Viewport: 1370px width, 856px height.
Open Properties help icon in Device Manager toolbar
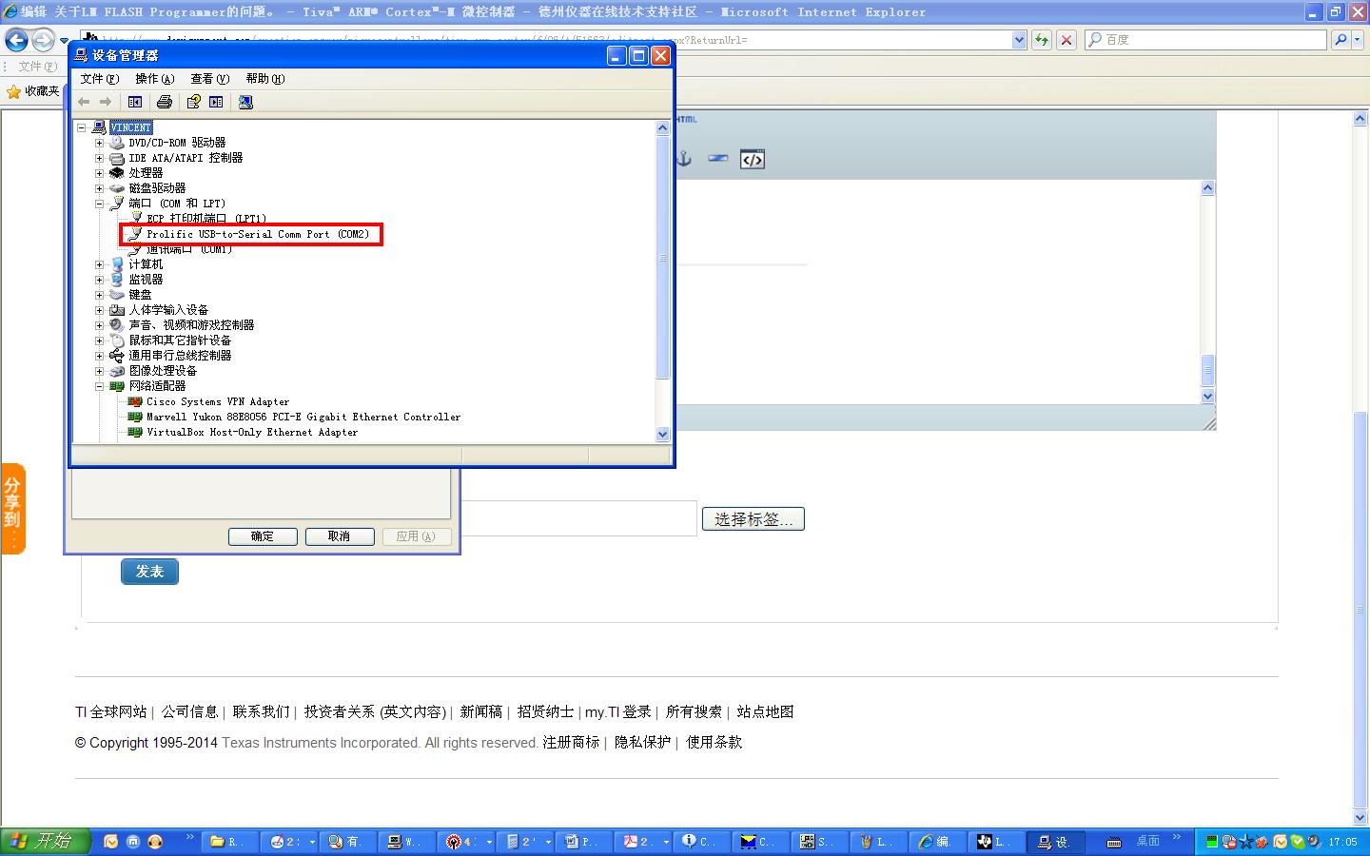click(x=194, y=102)
